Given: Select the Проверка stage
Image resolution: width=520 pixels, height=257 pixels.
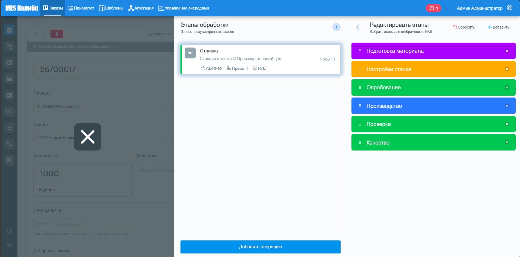Looking at the screenshot, I should click(x=433, y=124).
